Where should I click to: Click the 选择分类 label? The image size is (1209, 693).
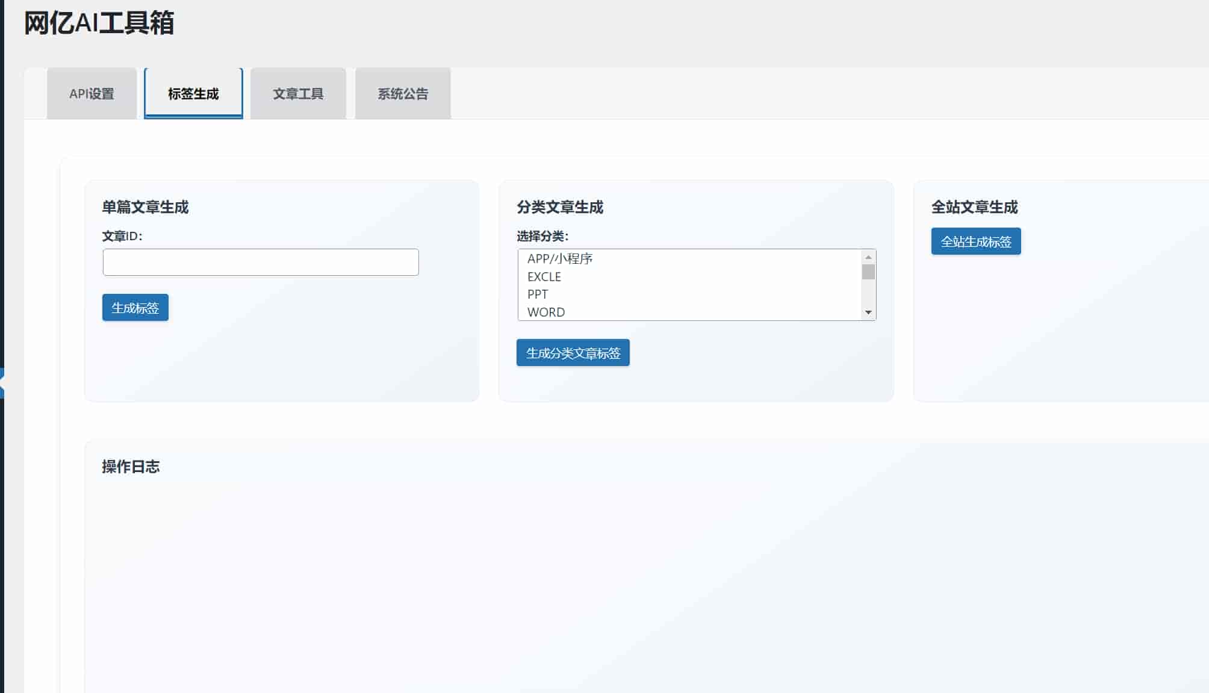tap(542, 236)
